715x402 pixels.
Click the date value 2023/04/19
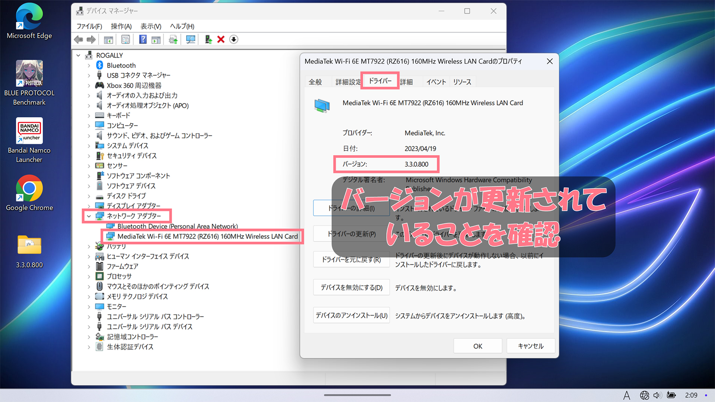(x=420, y=149)
